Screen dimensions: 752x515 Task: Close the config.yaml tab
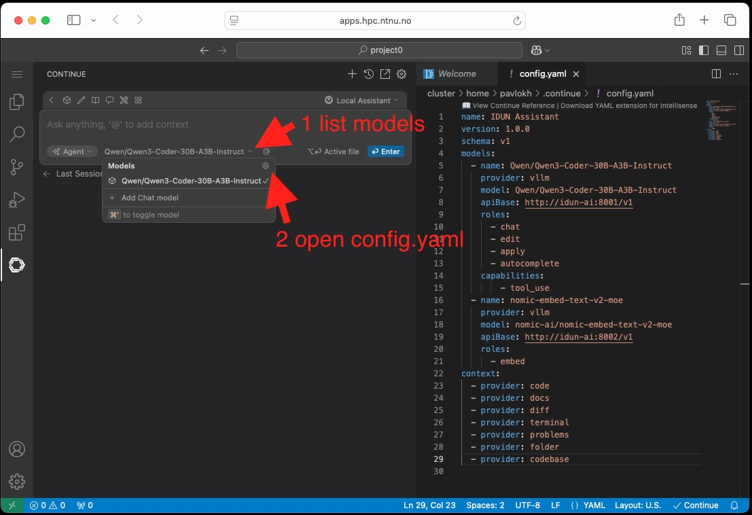coord(576,74)
